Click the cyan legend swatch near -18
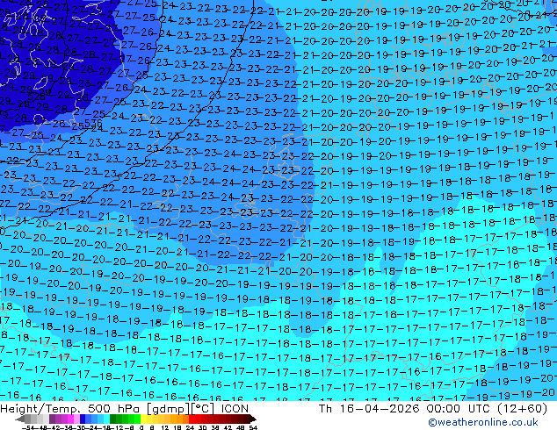Image resolution: width=557 pixels, height=430 pixels. click(x=107, y=419)
